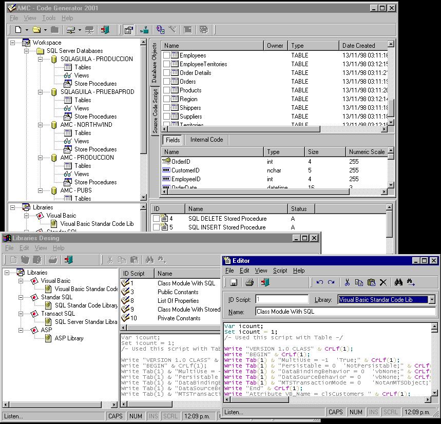Open the Script menu in Editor
This screenshot has width=441, height=424.
(280, 271)
